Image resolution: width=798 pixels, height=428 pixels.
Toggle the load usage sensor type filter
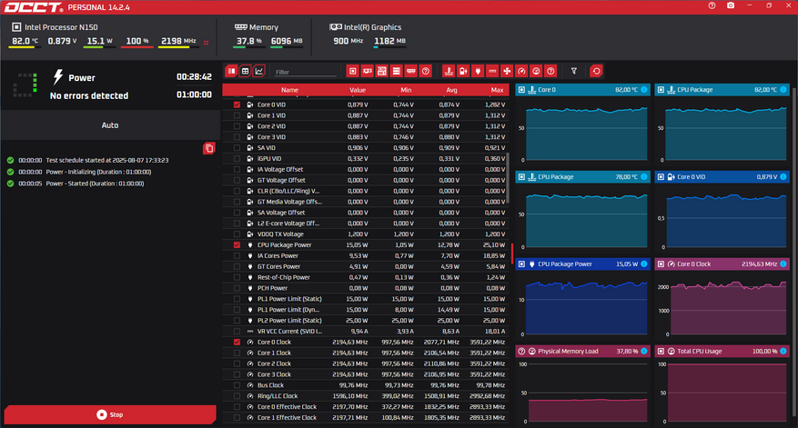[536, 71]
